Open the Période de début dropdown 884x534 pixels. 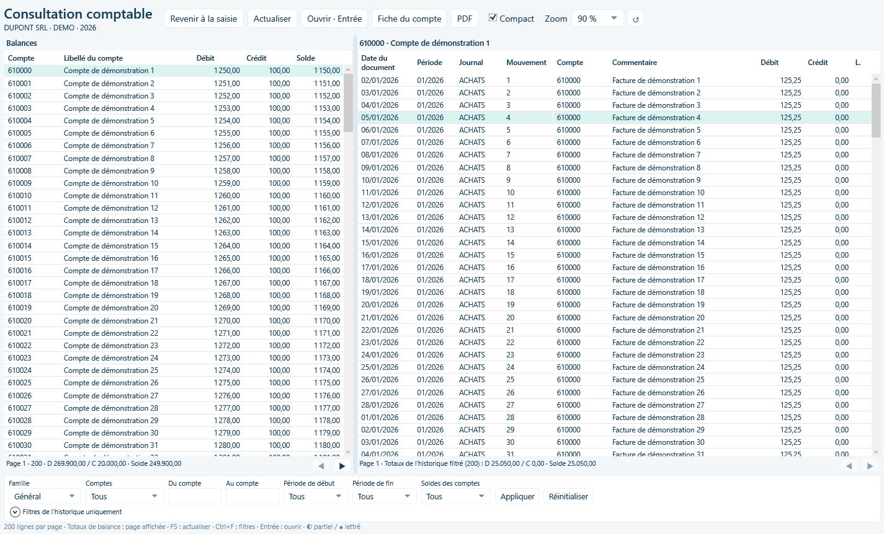click(315, 496)
